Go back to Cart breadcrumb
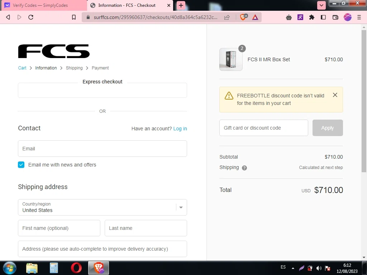 pos(22,68)
